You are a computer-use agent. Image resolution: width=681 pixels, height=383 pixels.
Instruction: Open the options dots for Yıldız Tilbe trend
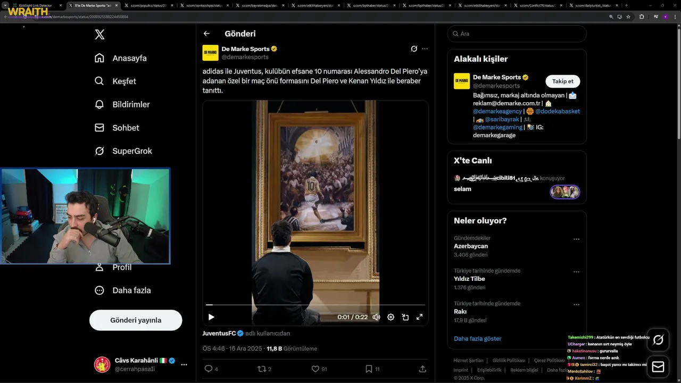pos(576,272)
